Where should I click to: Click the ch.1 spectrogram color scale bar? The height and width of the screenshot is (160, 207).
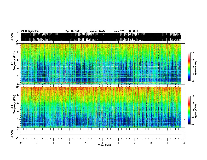[x=189, y=67]
